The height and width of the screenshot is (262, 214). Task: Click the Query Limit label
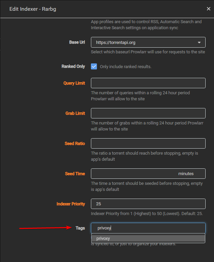click(74, 83)
